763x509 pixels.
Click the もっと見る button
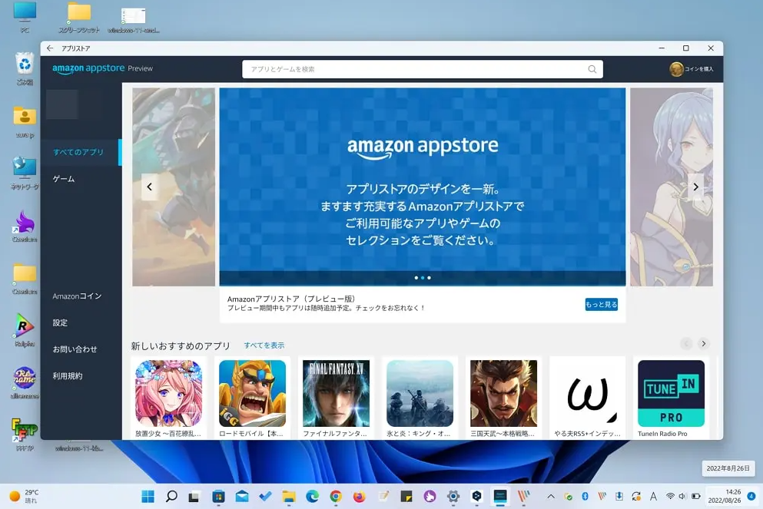tap(601, 304)
